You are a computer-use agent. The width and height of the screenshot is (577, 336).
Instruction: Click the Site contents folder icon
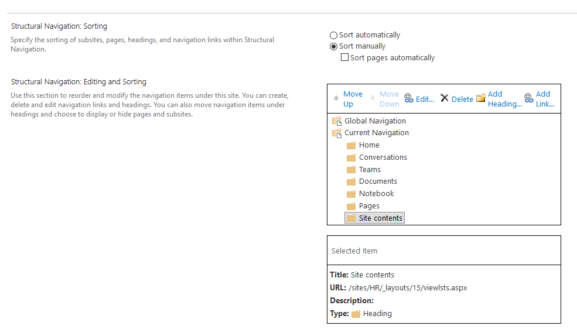pos(351,218)
